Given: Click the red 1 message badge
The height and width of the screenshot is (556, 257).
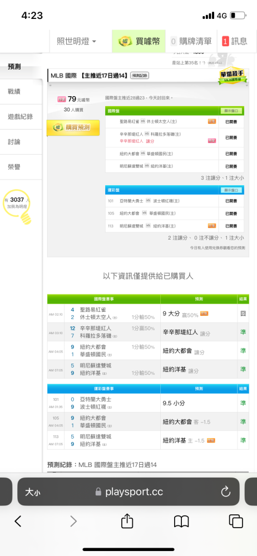Looking at the screenshot, I should tap(225, 41).
